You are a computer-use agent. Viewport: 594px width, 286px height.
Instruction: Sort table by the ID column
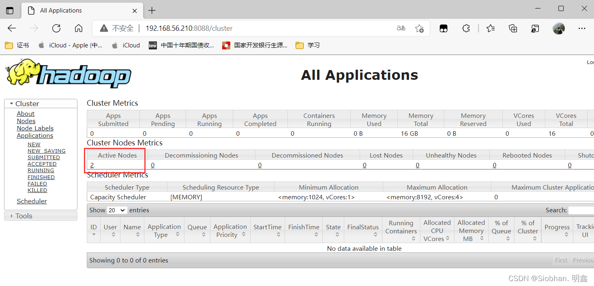click(94, 230)
